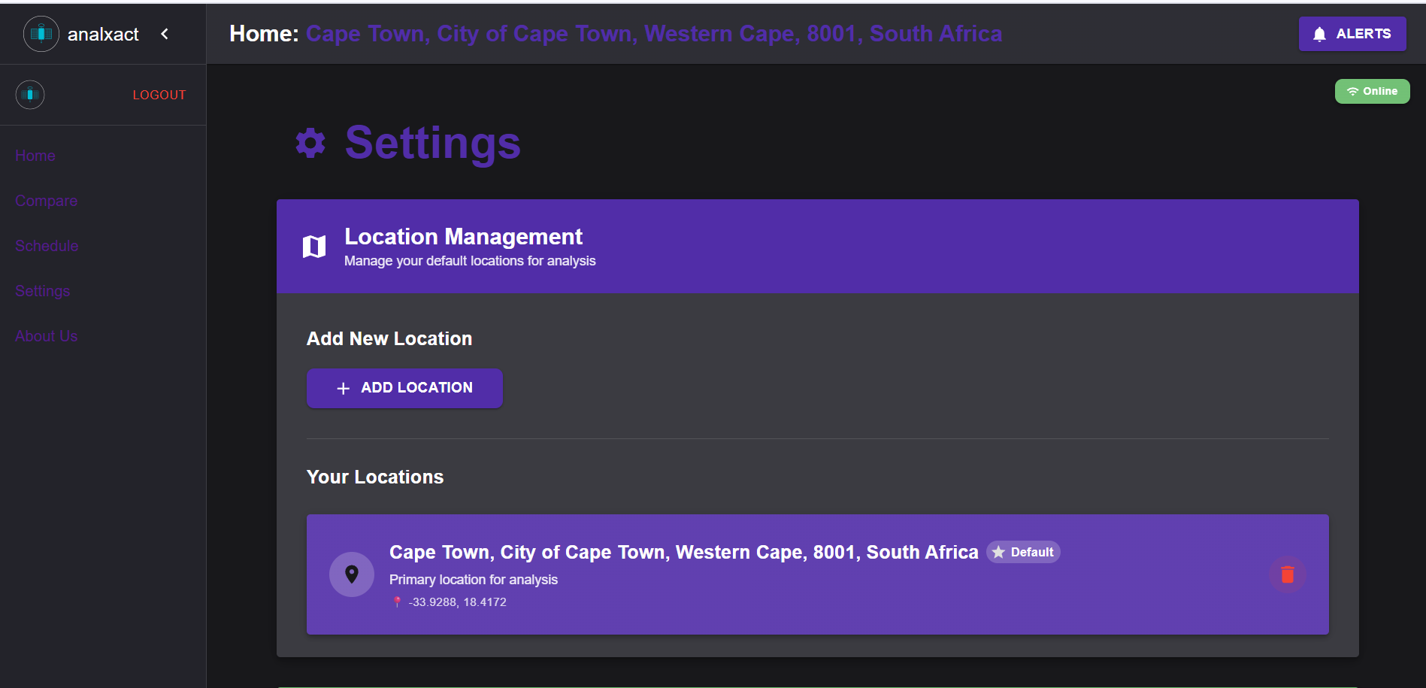This screenshot has width=1426, height=688.
Task: Go to the Compare page
Action: tap(46, 201)
